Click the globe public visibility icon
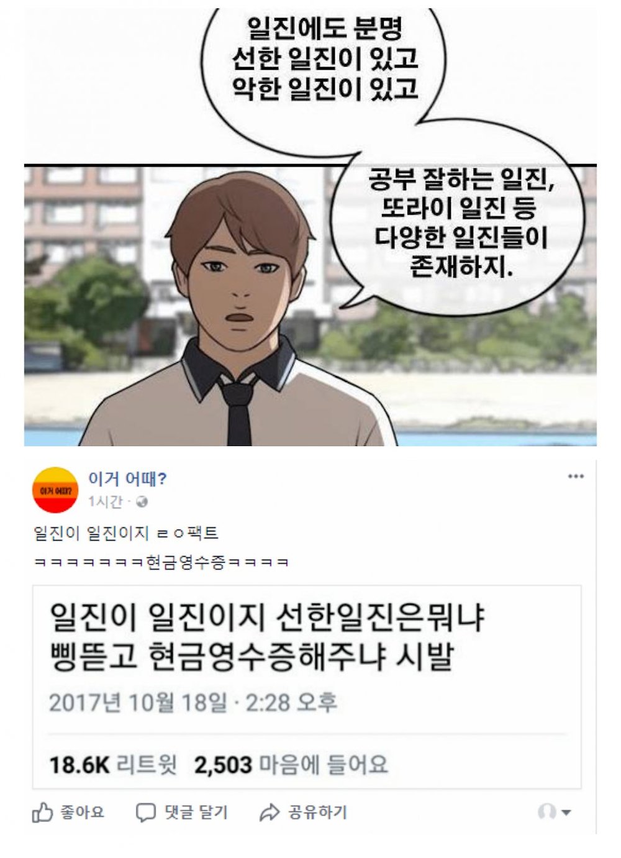This screenshot has width=621, height=858. click(142, 502)
